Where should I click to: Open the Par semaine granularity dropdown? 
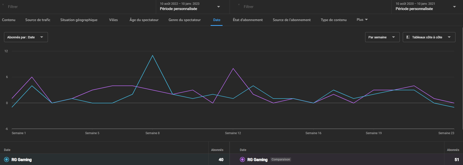382,37
